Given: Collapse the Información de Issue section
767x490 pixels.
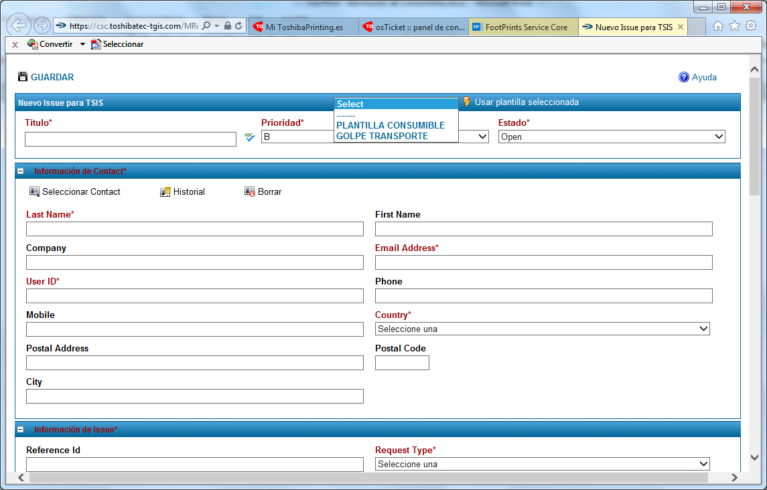Looking at the screenshot, I should pos(21,430).
